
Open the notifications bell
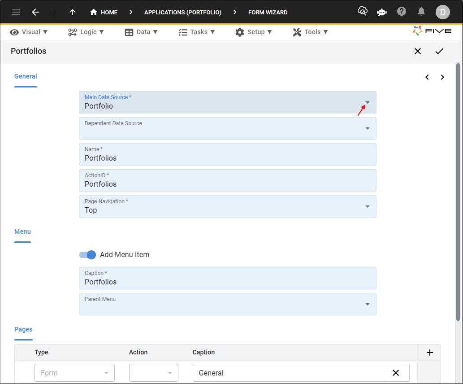[x=421, y=12]
